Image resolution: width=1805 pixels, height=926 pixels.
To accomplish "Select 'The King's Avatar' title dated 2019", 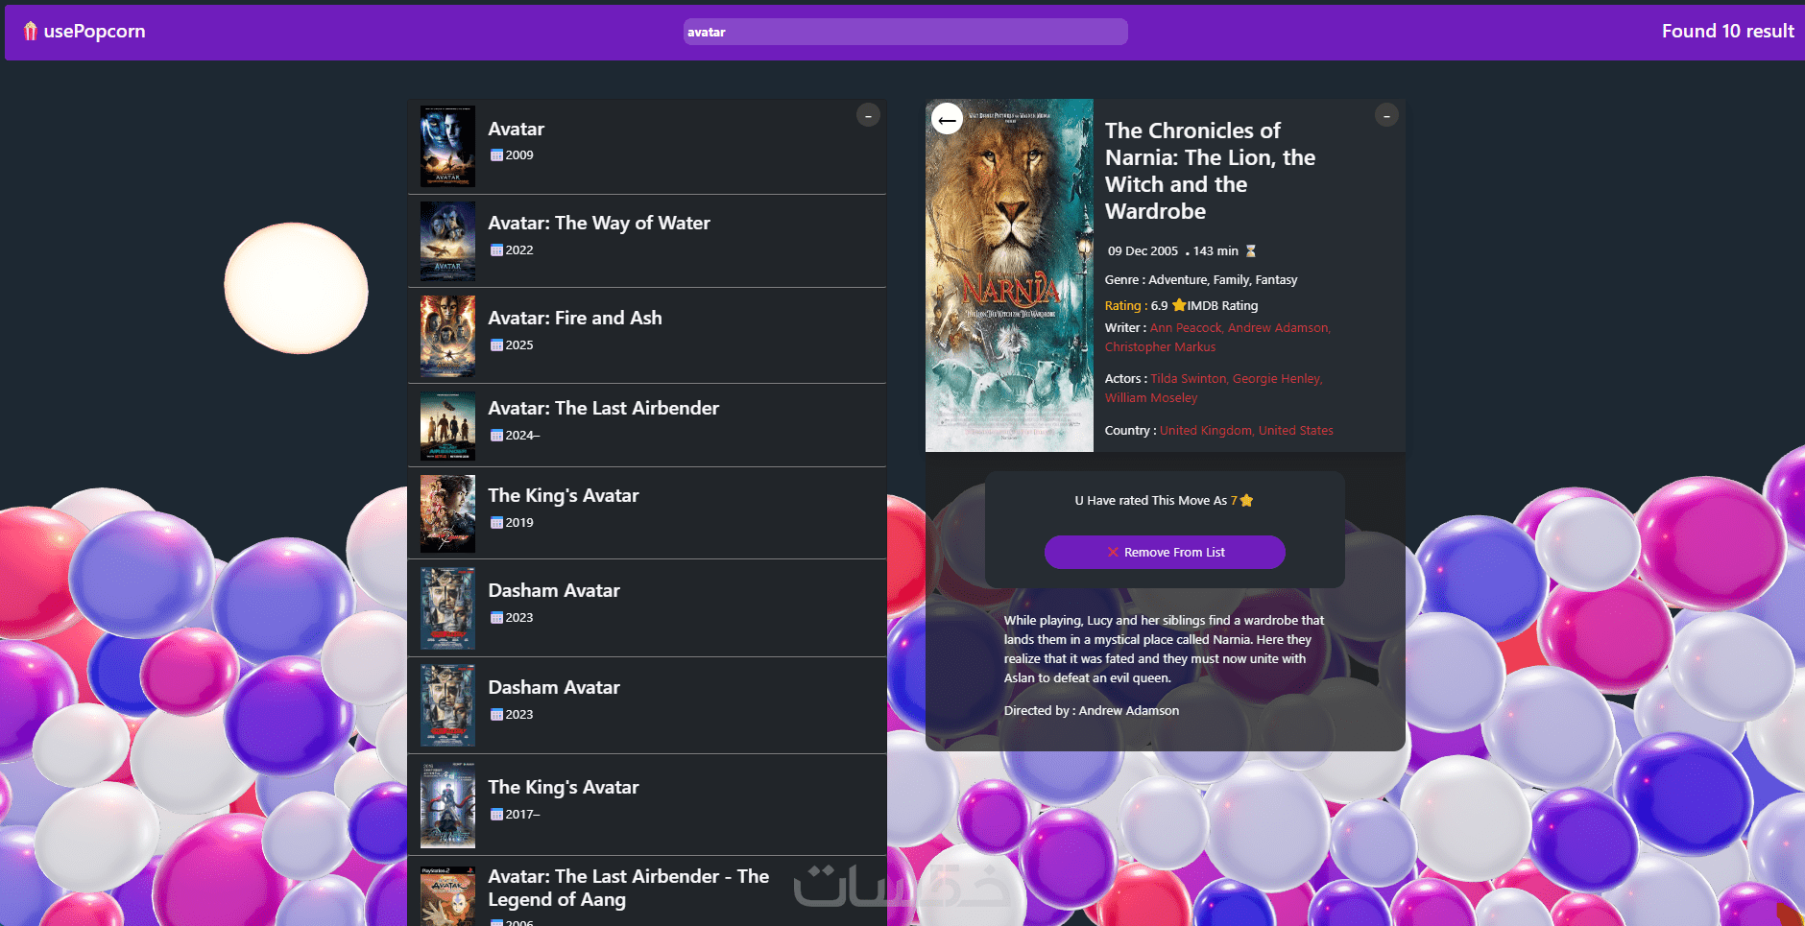I will (x=564, y=495).
